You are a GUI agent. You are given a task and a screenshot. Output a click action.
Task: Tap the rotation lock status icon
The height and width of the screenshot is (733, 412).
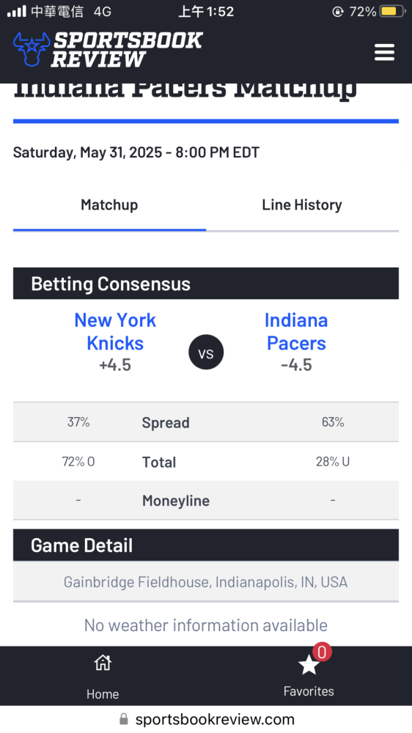coord(338,11)
